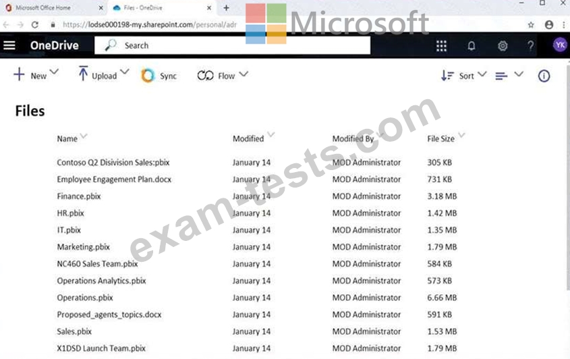Open the File Size column dropdown
The width and height of the screenshot is (570, 359).
461,136
